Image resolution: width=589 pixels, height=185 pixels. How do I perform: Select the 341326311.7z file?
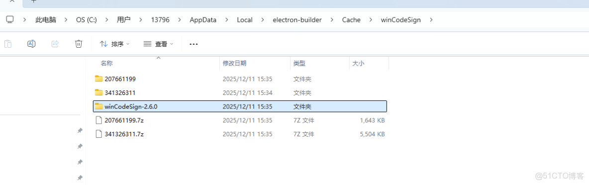click(x=240, y=134)
